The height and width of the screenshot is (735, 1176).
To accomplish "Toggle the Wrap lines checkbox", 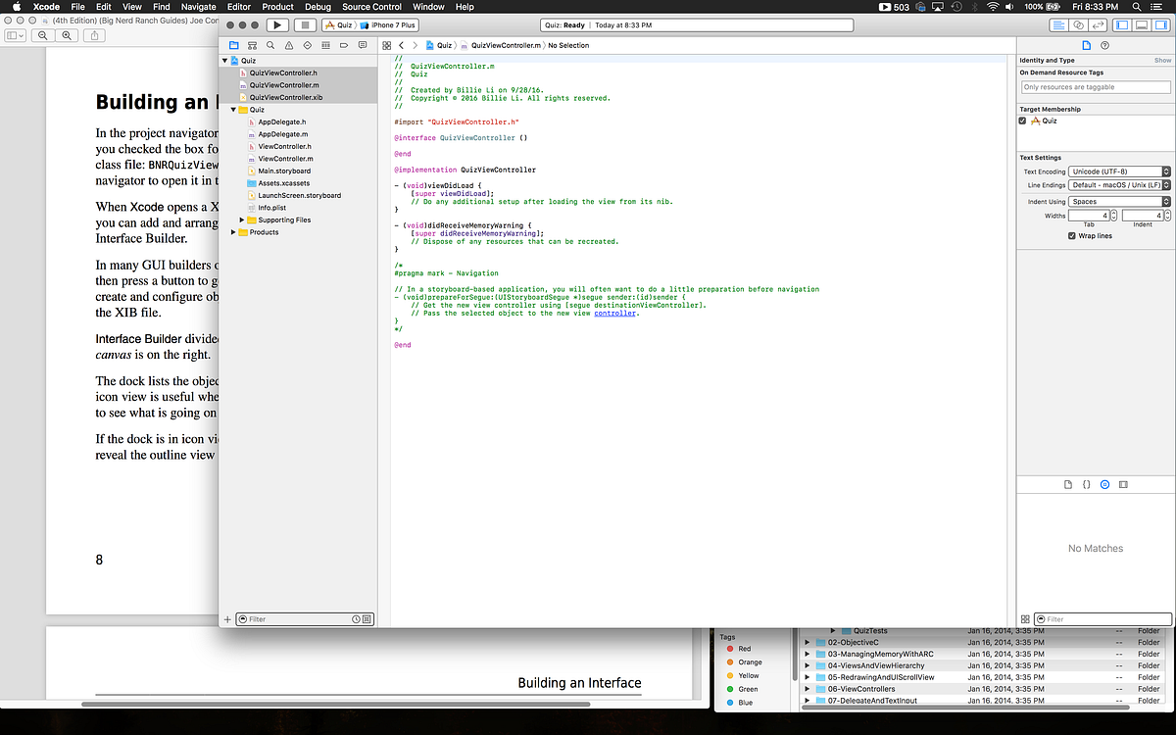I will [x=1072, y=236].
